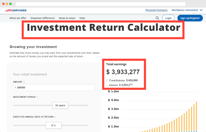Image resolution: width=206 pixels, height=132 pixels.
Task: Click the green macOS window button
Action: [10, 4]
